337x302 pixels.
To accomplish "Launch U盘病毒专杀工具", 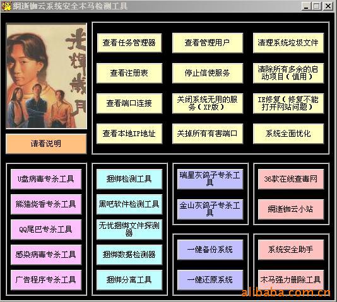I will [46, 179].
